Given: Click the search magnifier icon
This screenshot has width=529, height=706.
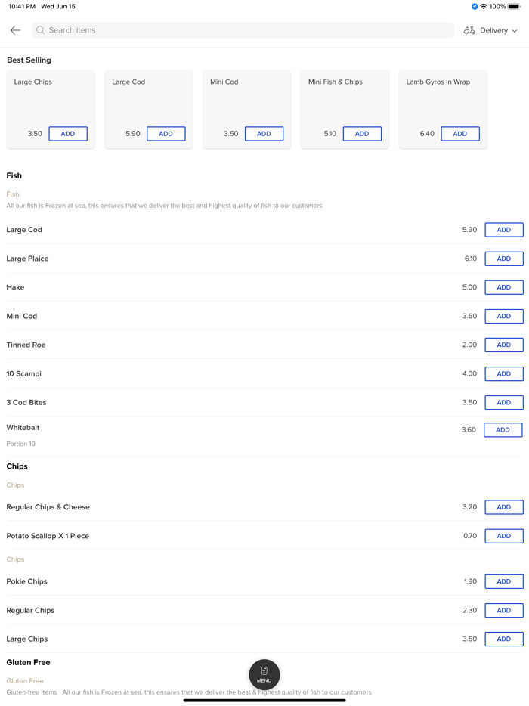Looking at the screenshot, I should coord(41,30).
